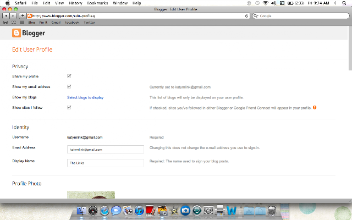Open iMovie star icon in dock
This screenshot has width=352, height=220.
click(x=174, y=211)
